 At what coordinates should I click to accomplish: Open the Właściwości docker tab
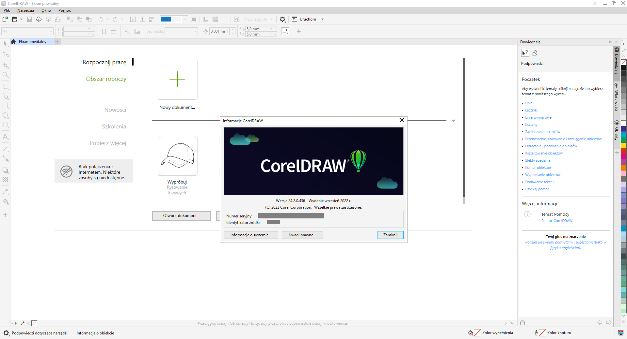pos(617,97)
